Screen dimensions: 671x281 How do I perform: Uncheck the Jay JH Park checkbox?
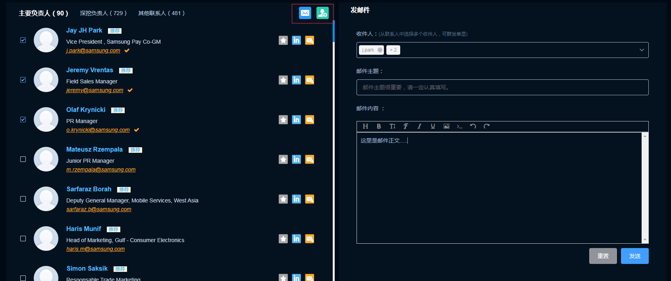point(23,40)
